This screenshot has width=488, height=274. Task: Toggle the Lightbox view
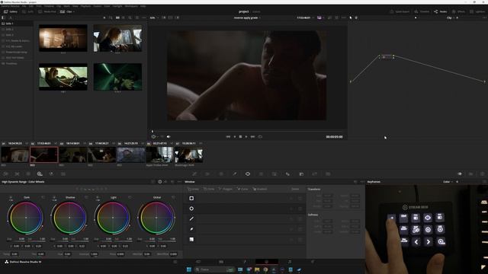pos(477,11)
